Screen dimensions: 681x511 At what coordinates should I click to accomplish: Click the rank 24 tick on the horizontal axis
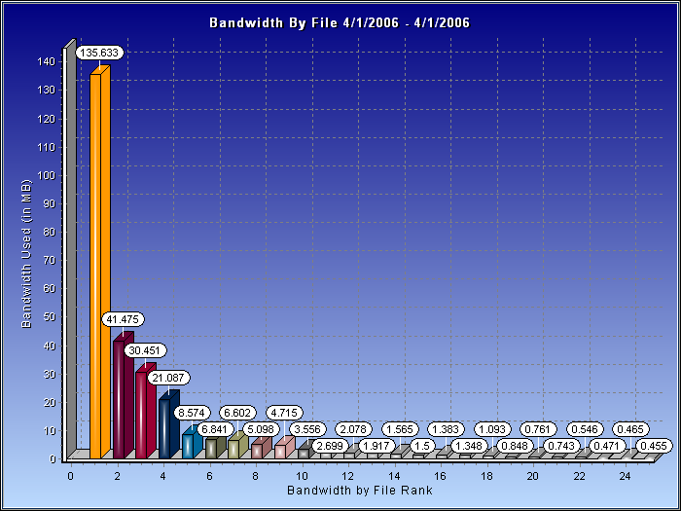(x=625, y=476)
